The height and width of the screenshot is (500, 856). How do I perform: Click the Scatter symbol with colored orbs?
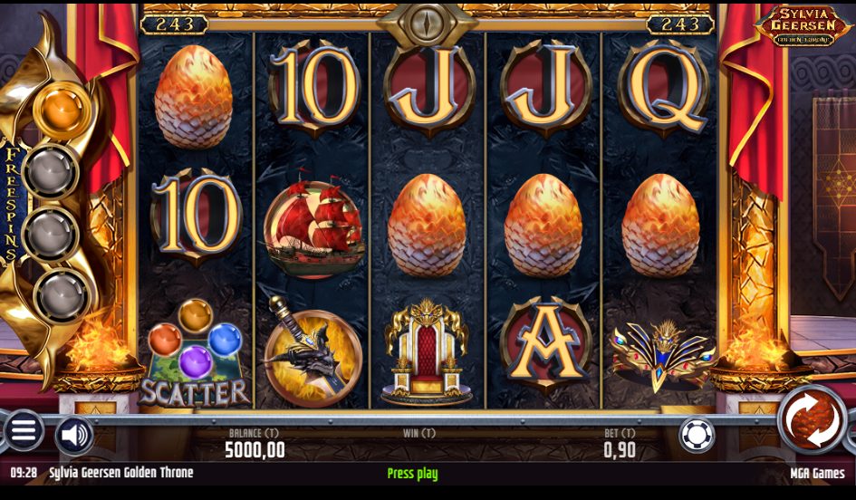[195, 353]
